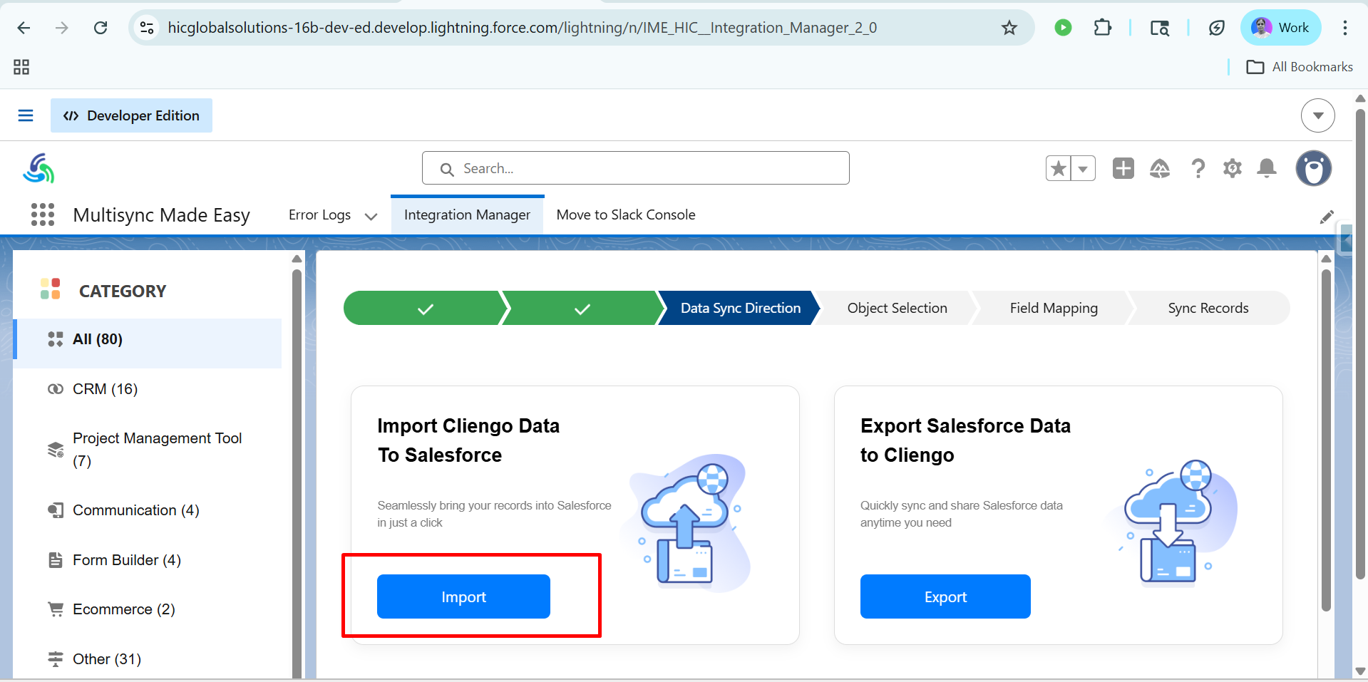Open the Global Actions plus icon
The width and height of the screenshot is (1368, 682).
point(1123,168)
